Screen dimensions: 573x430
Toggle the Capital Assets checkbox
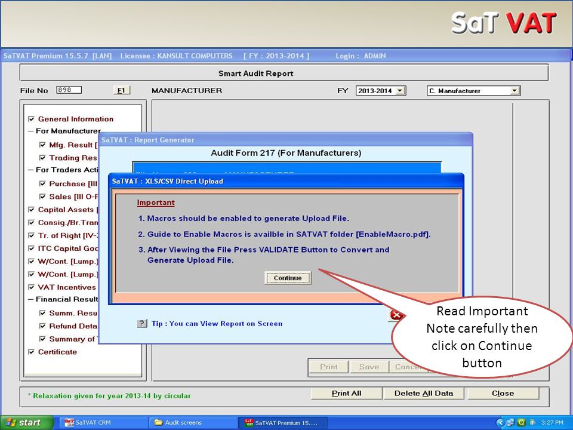pyautogui.click(x=31, y=210)
